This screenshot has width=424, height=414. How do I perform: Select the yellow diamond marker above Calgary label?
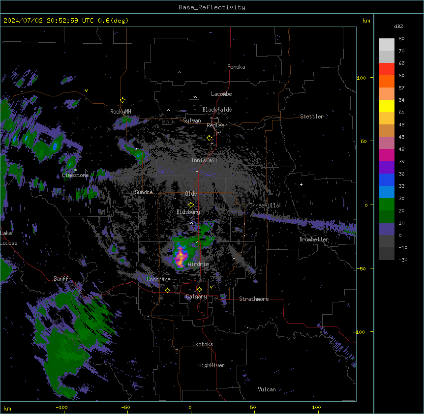pos(199,290)
